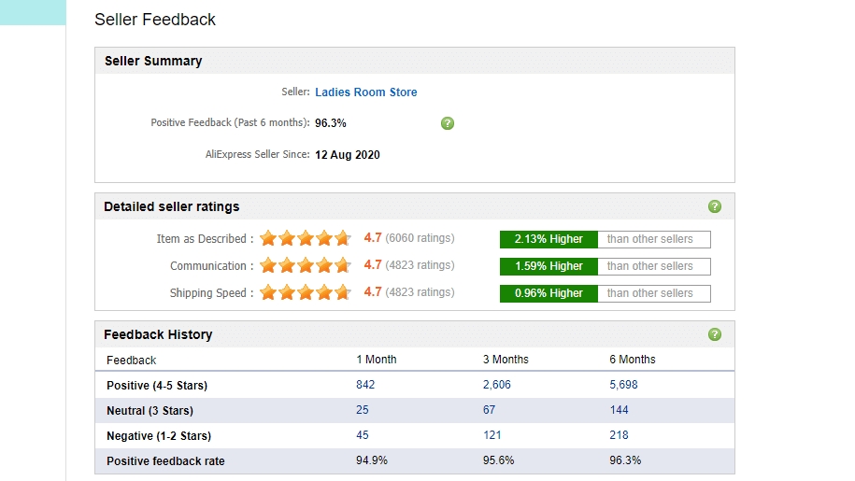
Task: Show 1 Month negative feedback count 45
Action: [363, 435]
